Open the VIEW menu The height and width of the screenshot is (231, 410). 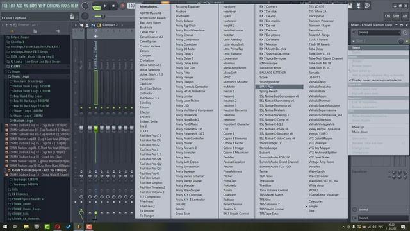(42, 6)
